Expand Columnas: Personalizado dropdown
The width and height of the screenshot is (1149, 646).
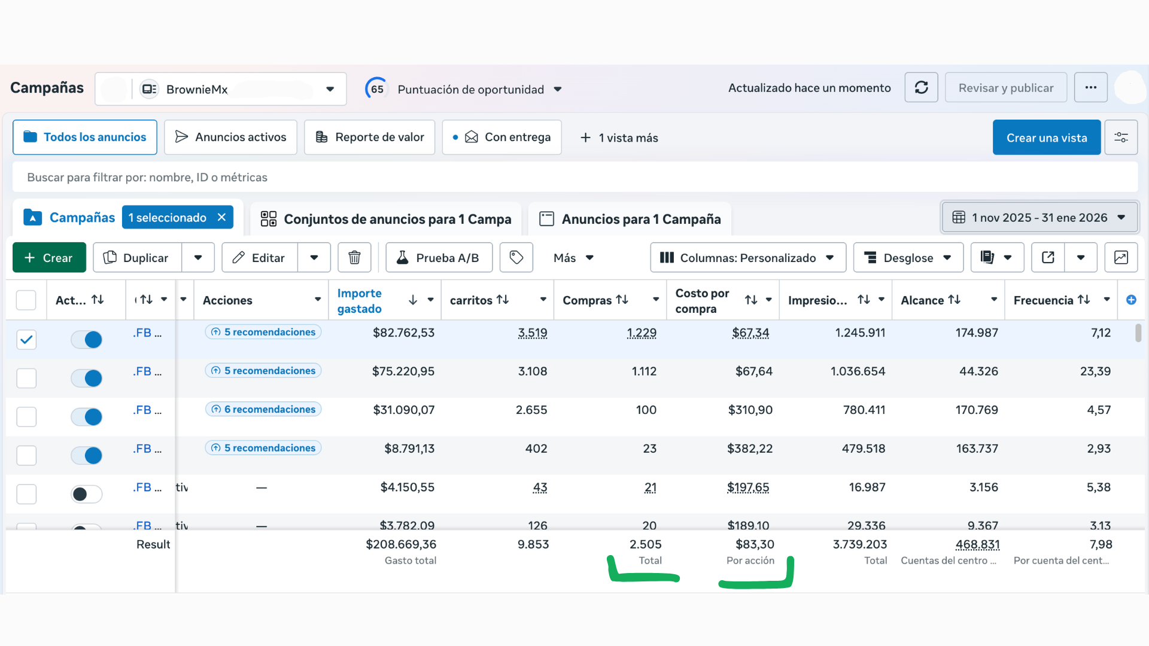click(747, 258)
